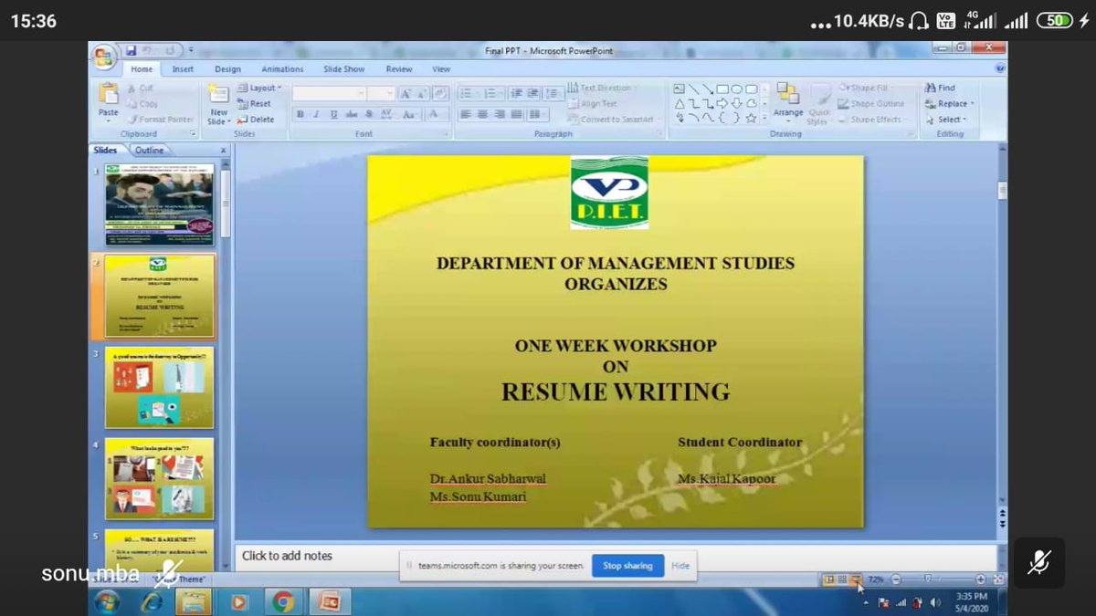Viewport: 1096px width, 616px height.
Task: Select slide 3 thumbnail
Action: [x=160, y=387]
